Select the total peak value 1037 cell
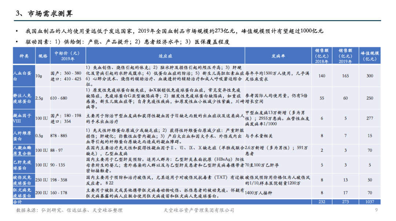 pos(370,202)
